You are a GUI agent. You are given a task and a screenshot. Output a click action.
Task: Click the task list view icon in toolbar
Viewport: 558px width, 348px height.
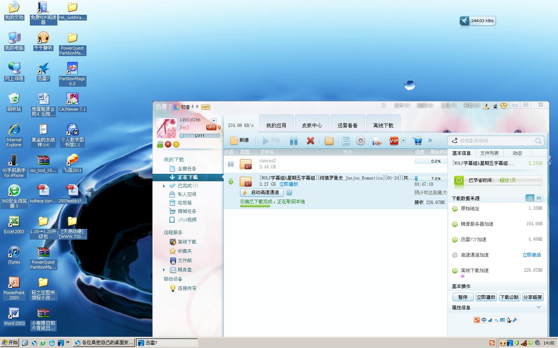[346, 141]
